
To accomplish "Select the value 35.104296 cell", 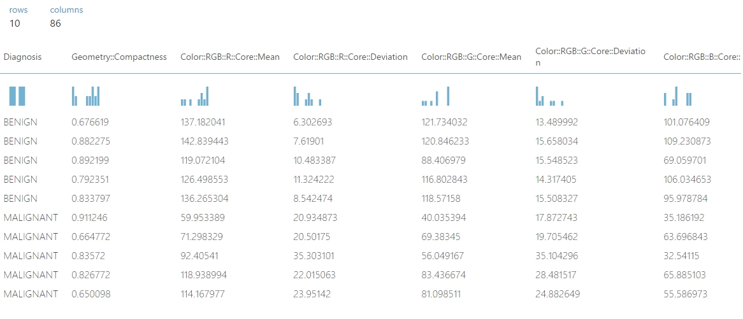I will coord(557,256).
